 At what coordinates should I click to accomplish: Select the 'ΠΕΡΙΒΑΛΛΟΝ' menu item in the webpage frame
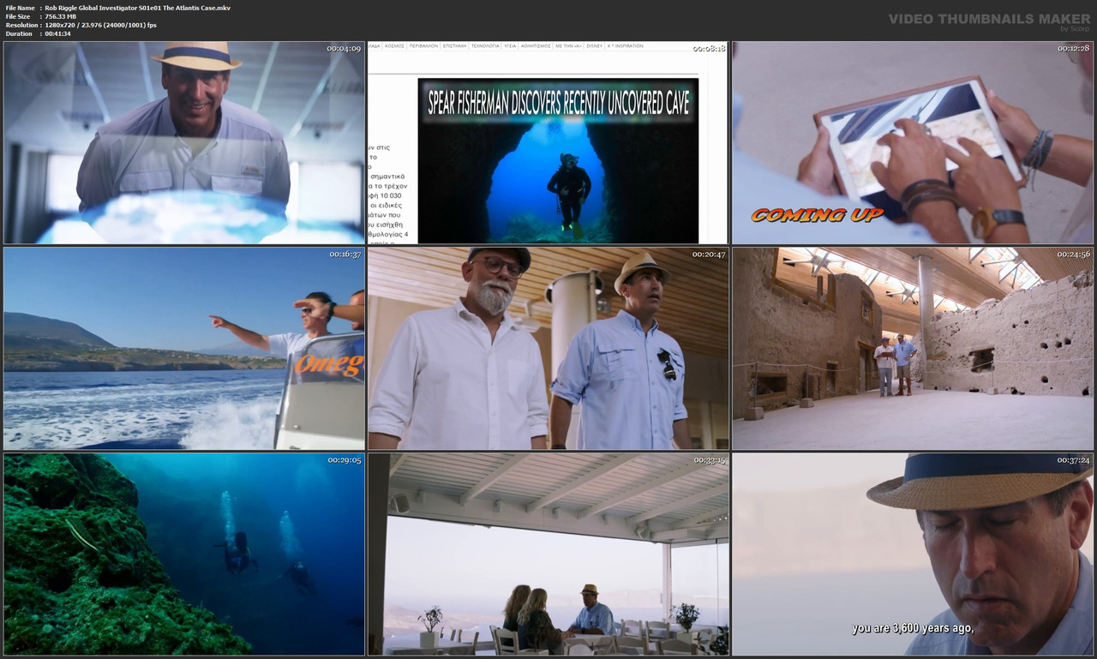(423, 45)
